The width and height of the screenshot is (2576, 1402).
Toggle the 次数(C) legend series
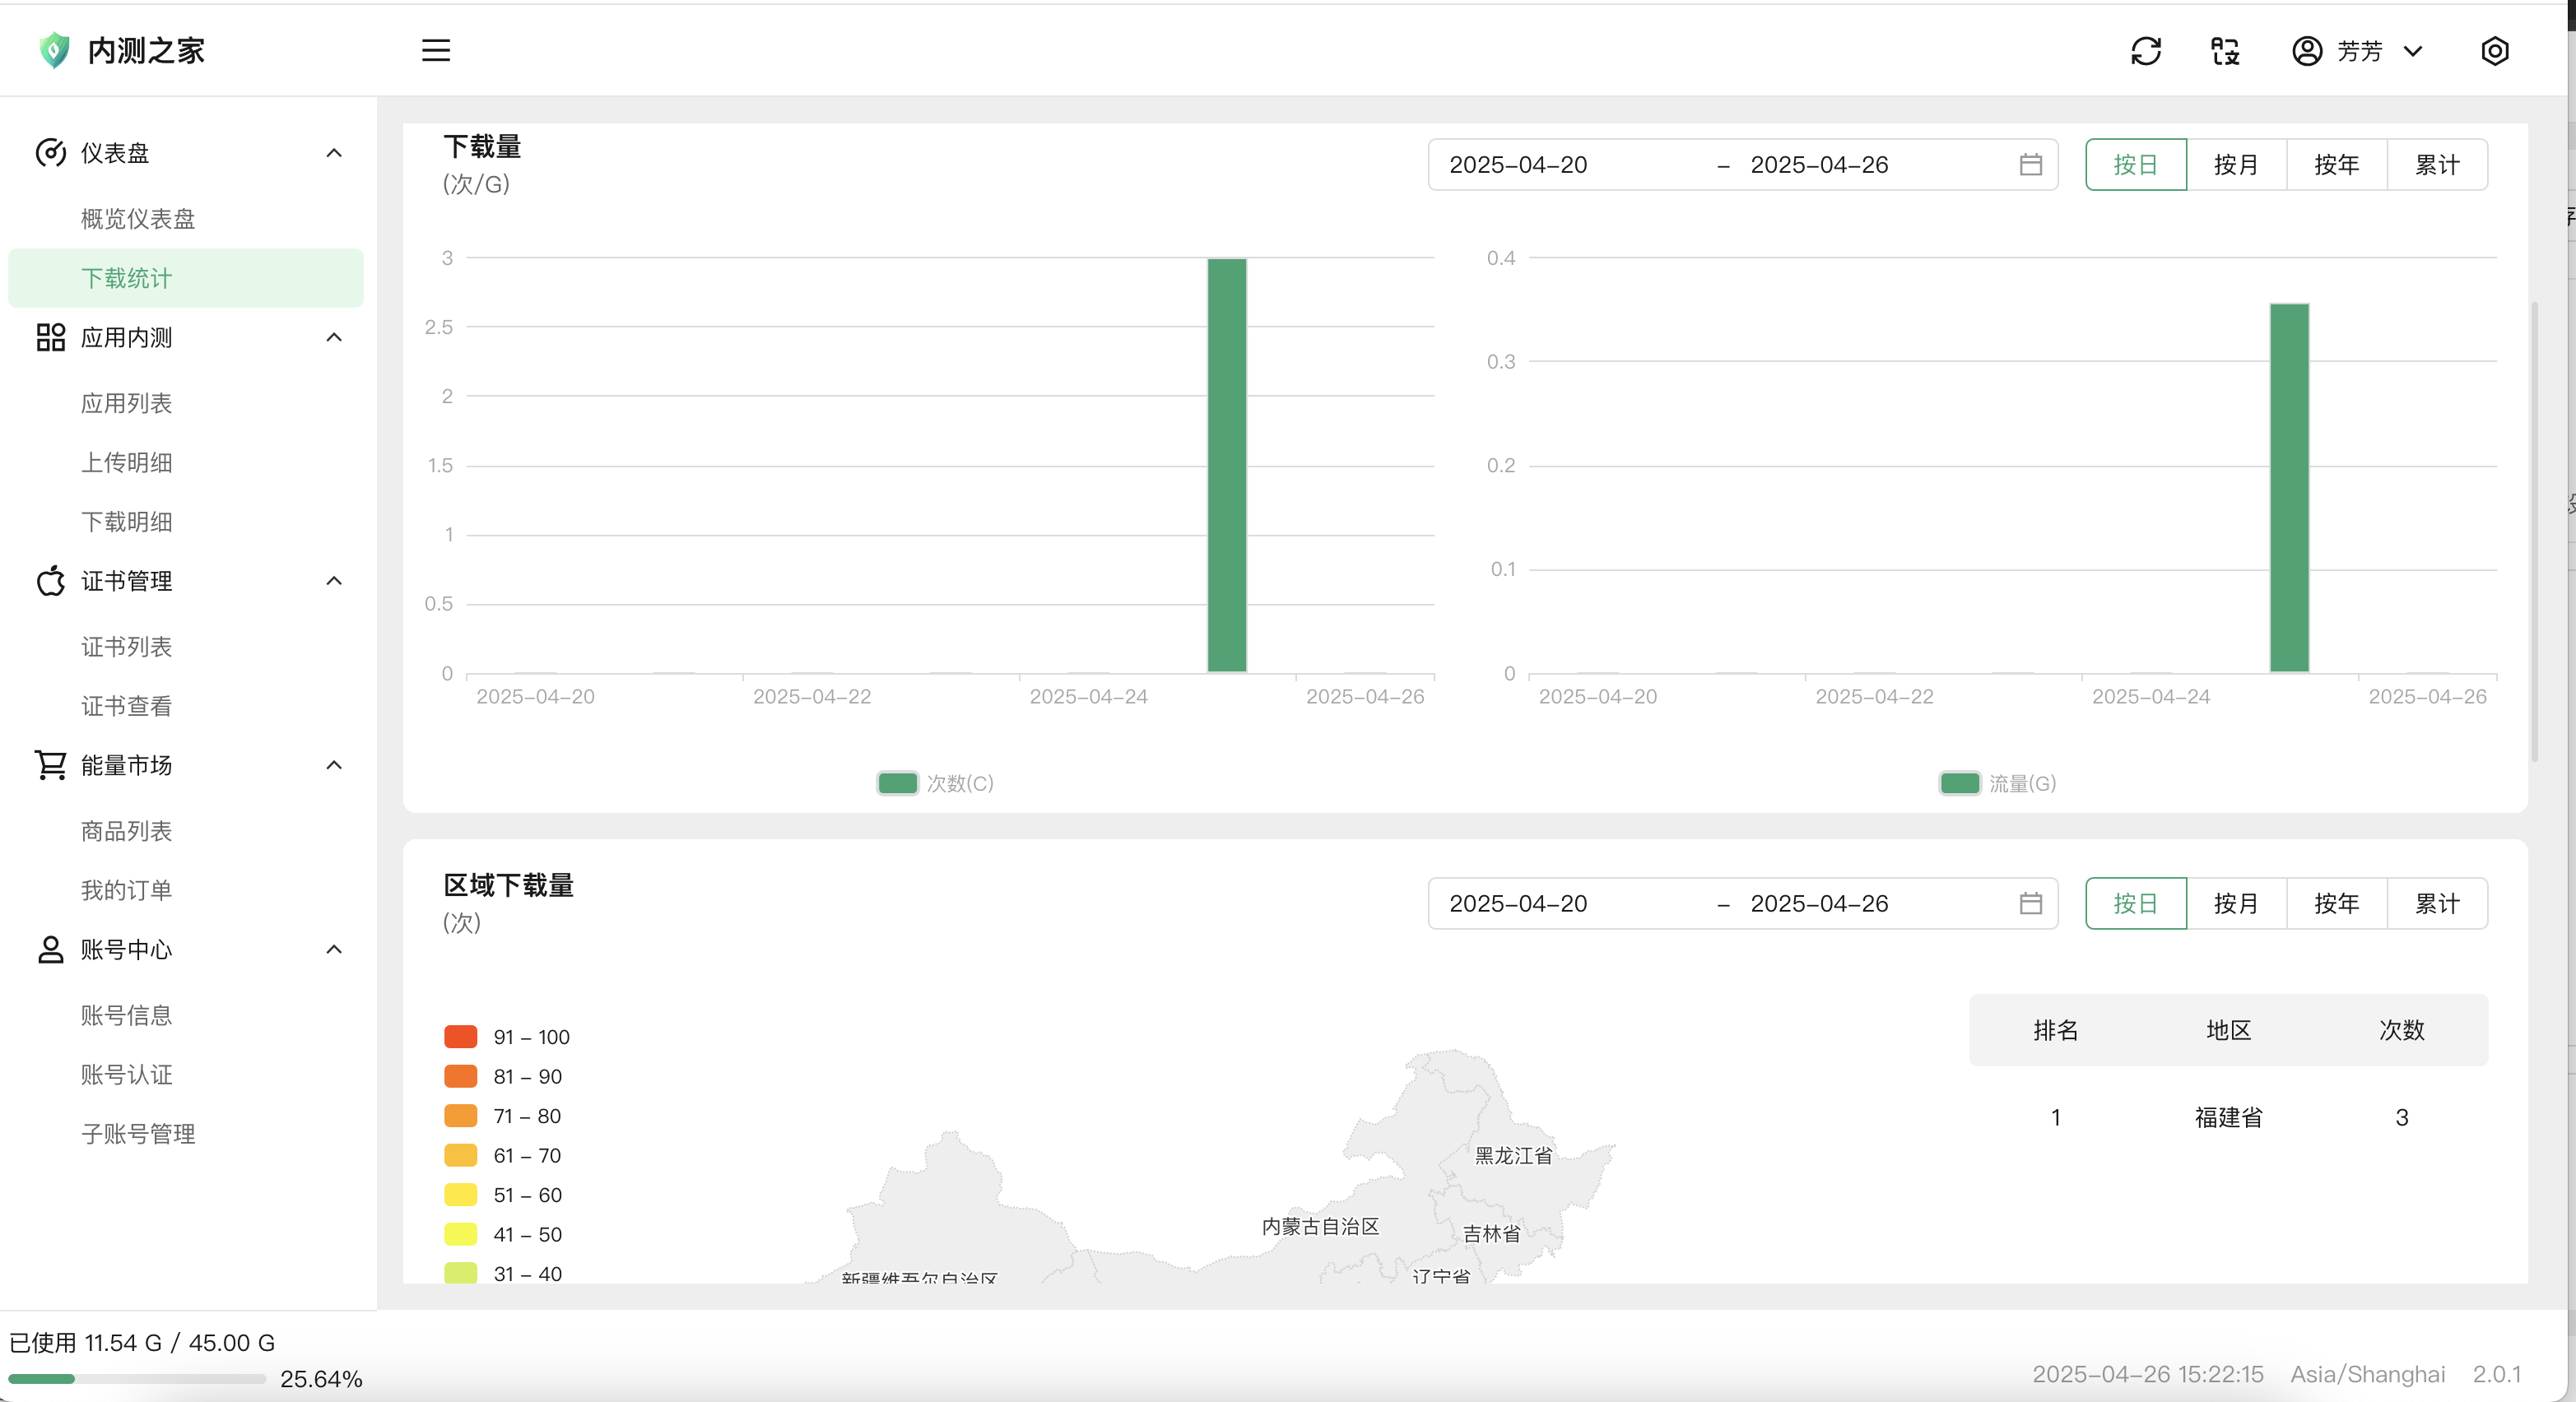[897, 783]
